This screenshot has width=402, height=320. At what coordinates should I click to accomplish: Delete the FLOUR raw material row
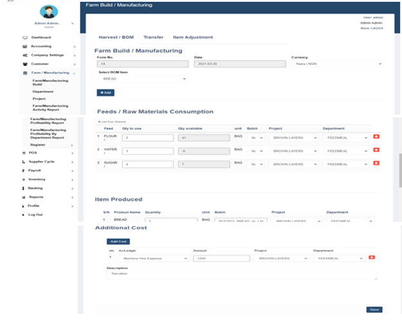pos(376,136)
